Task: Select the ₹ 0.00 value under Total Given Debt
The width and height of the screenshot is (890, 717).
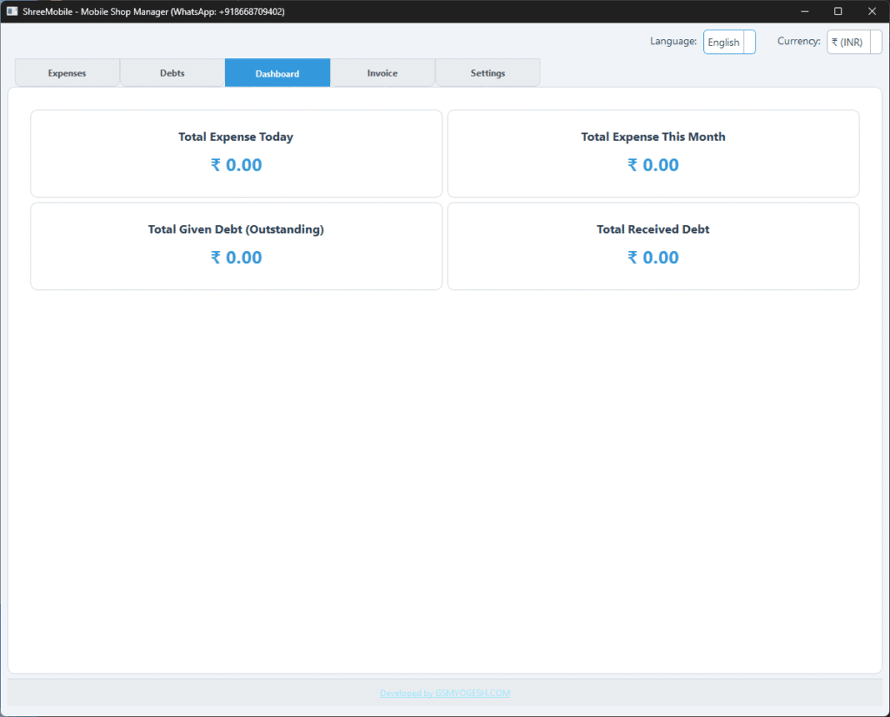Action: click(236, 257)
